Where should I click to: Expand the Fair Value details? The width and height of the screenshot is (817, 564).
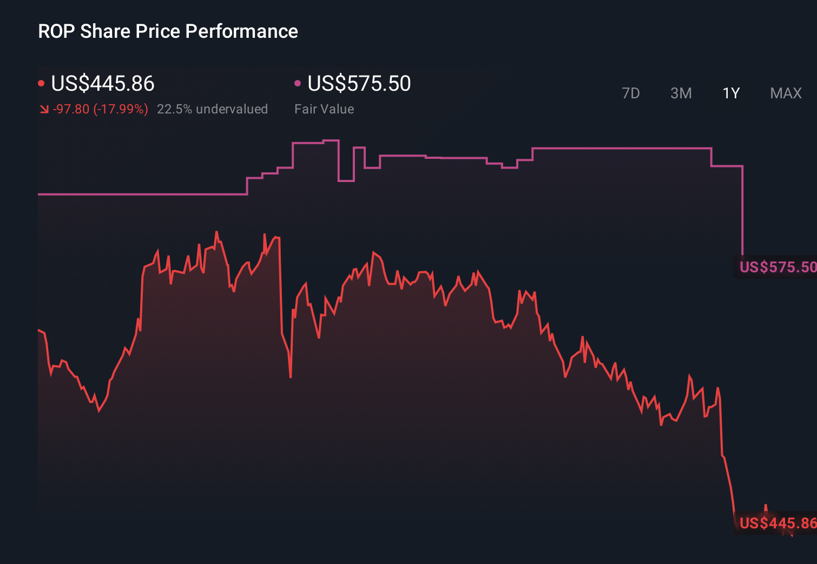(x=324, y=109)
